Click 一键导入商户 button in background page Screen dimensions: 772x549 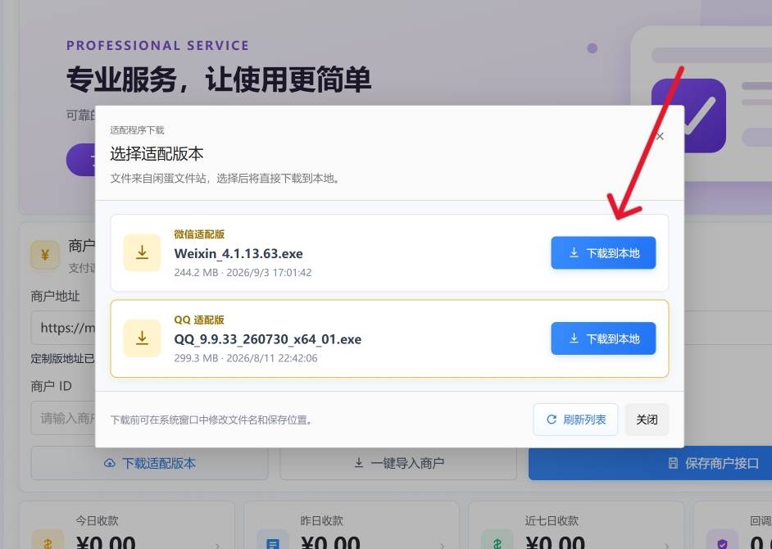tap(398, 463)
